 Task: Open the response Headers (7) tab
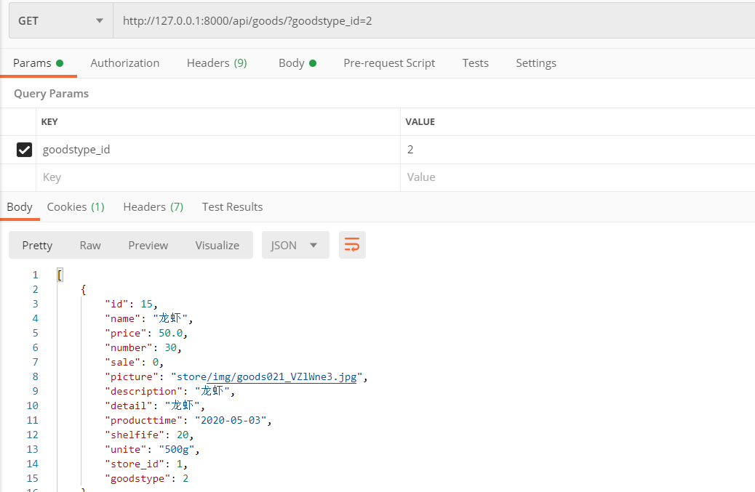click(x=153, y=207)
